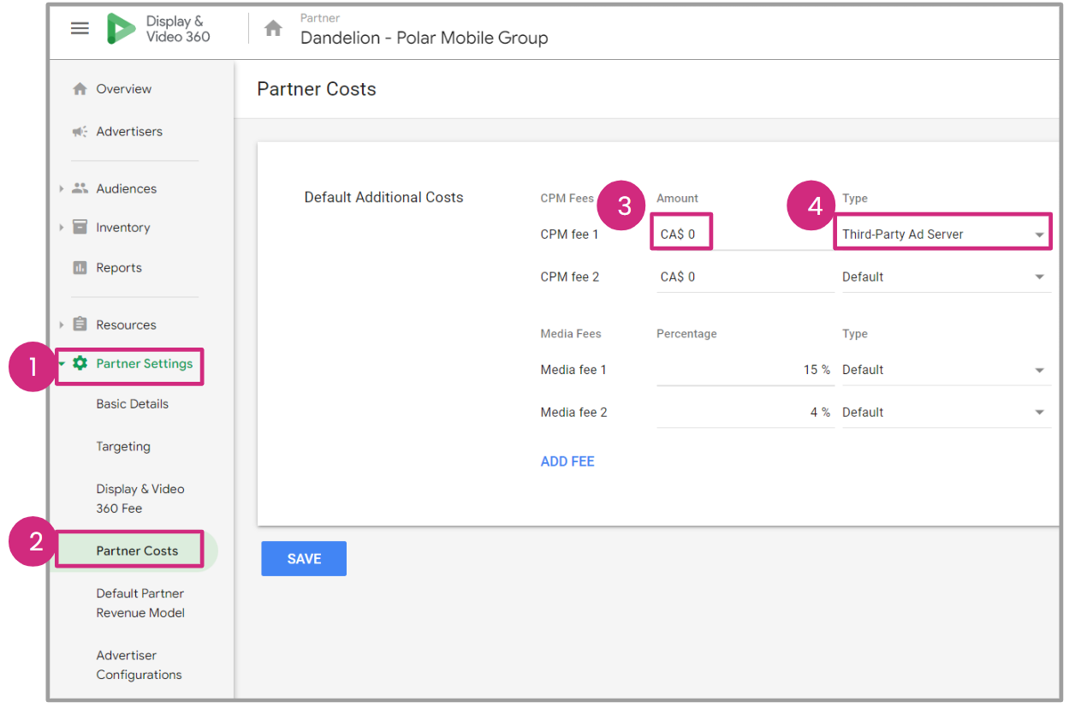This screenshot has width=1081, height=708.
Task: Open the hamburger main menu
Action: pyautogui.click(x=80, y=28)
